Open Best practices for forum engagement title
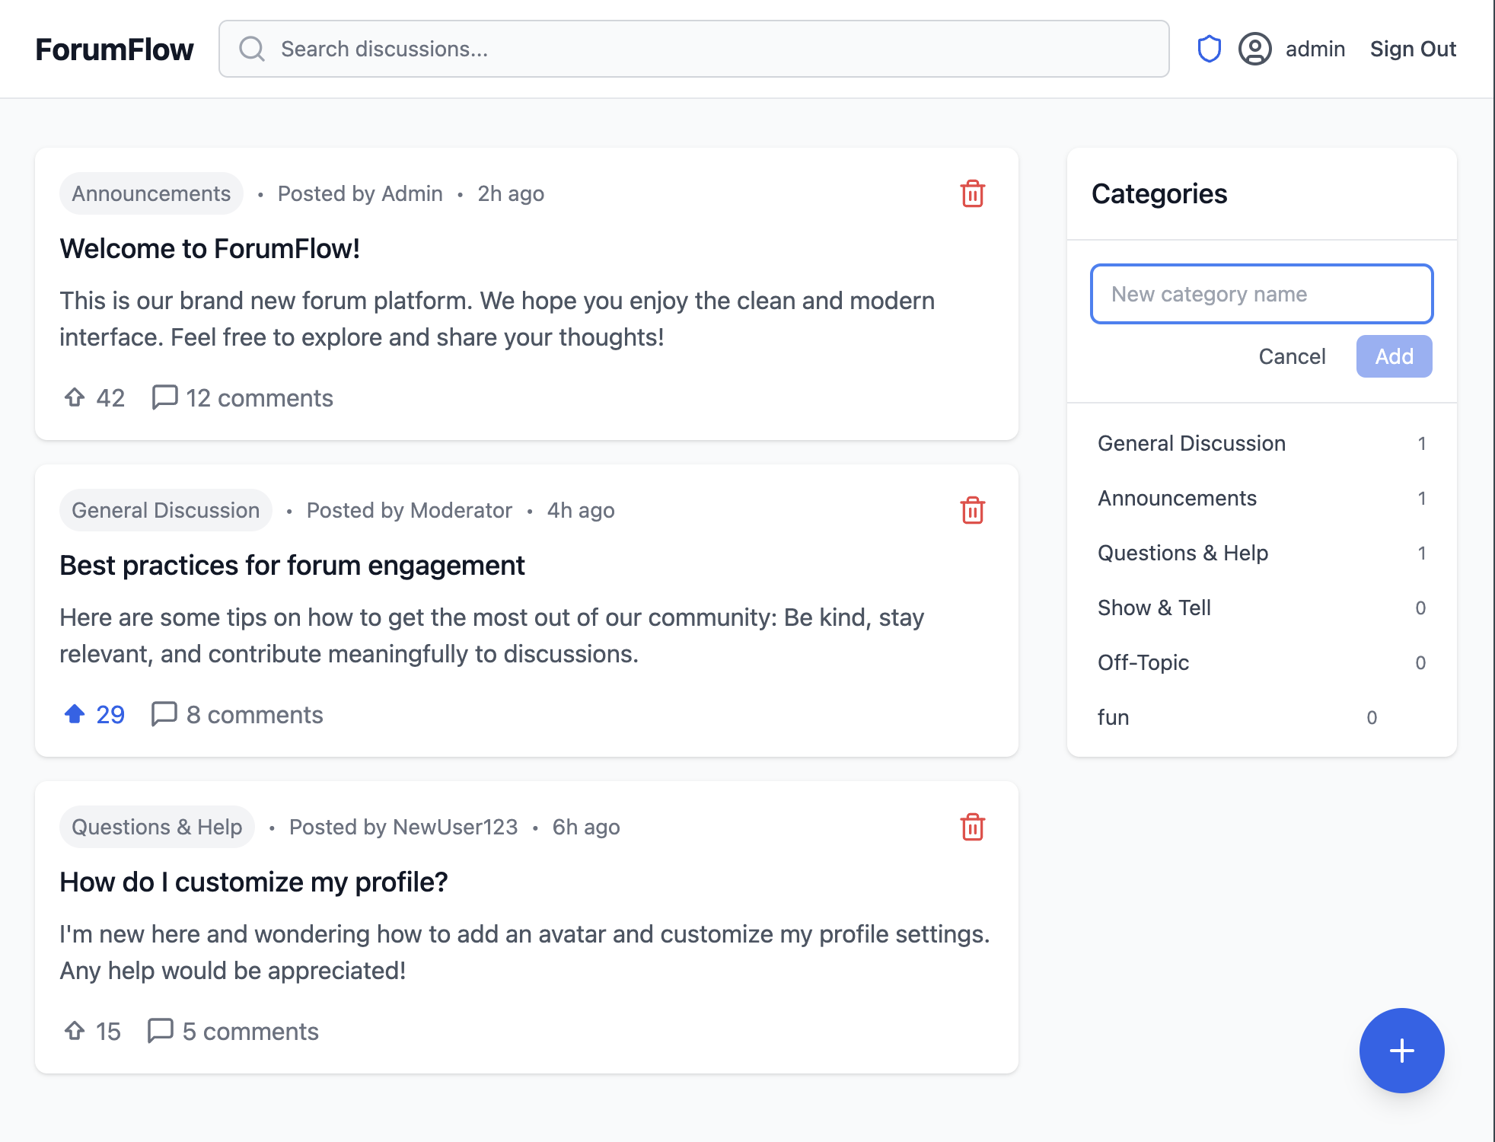The height and width of the screenshot is (1142, 1495). pos(292,566)
